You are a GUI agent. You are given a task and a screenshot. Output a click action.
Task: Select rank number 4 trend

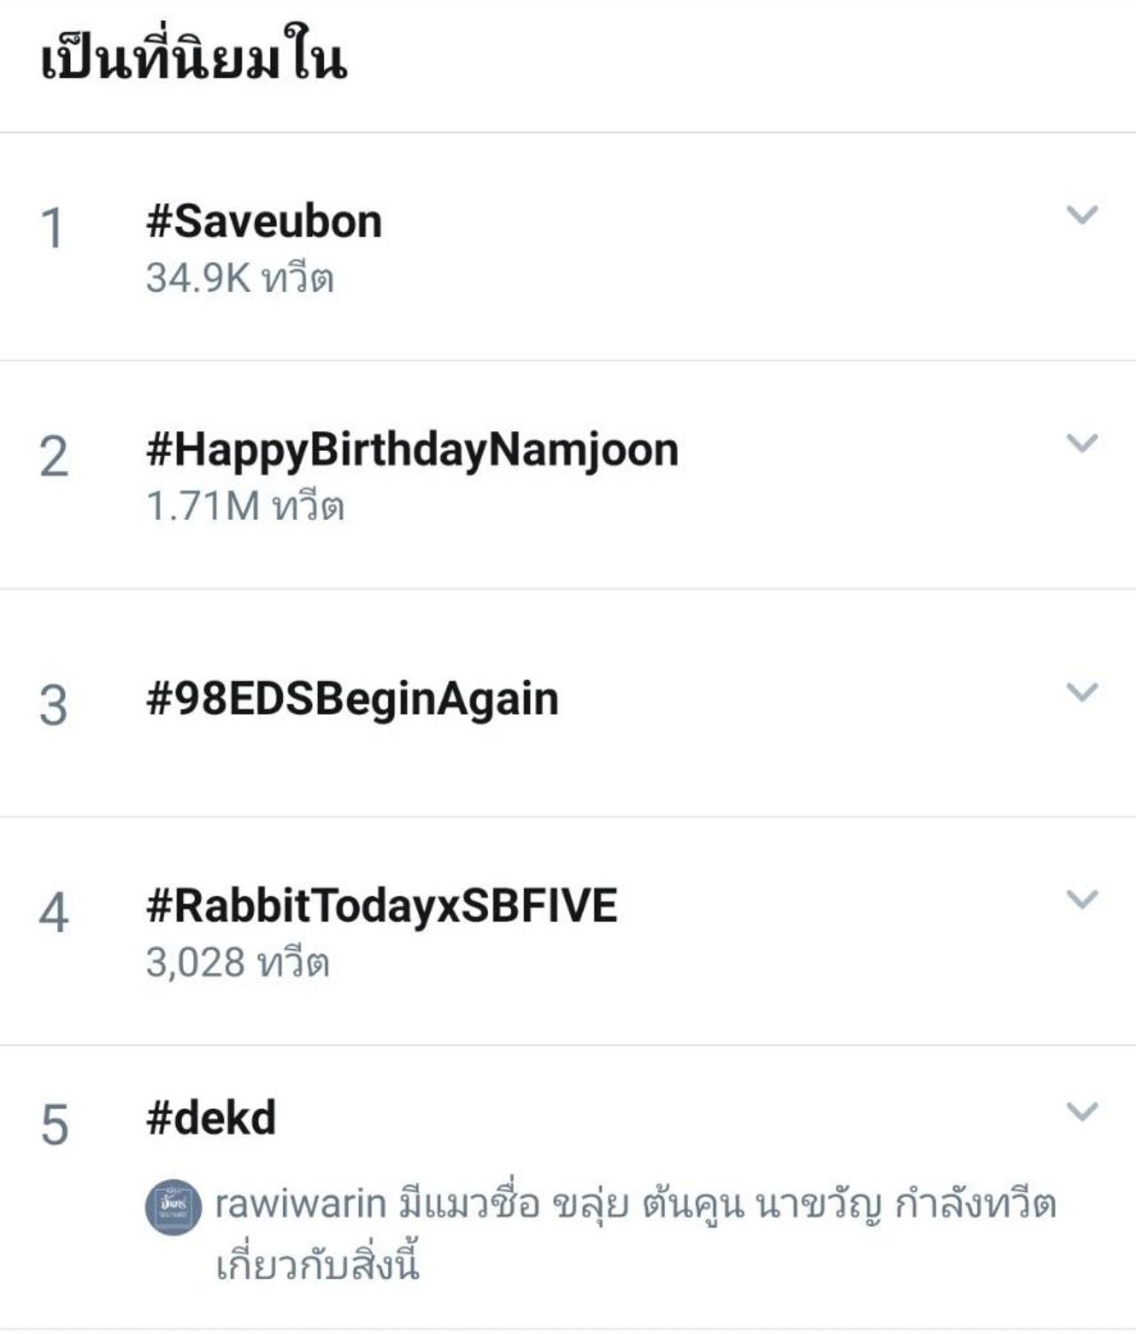click(53, 913)
